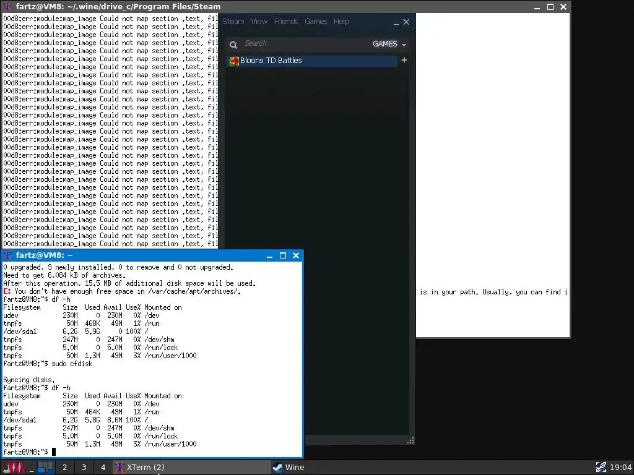This screenshot has height=475, width=634.
Task: Click '/run/user/1000' in the last df output
Action: pos(170,444)
